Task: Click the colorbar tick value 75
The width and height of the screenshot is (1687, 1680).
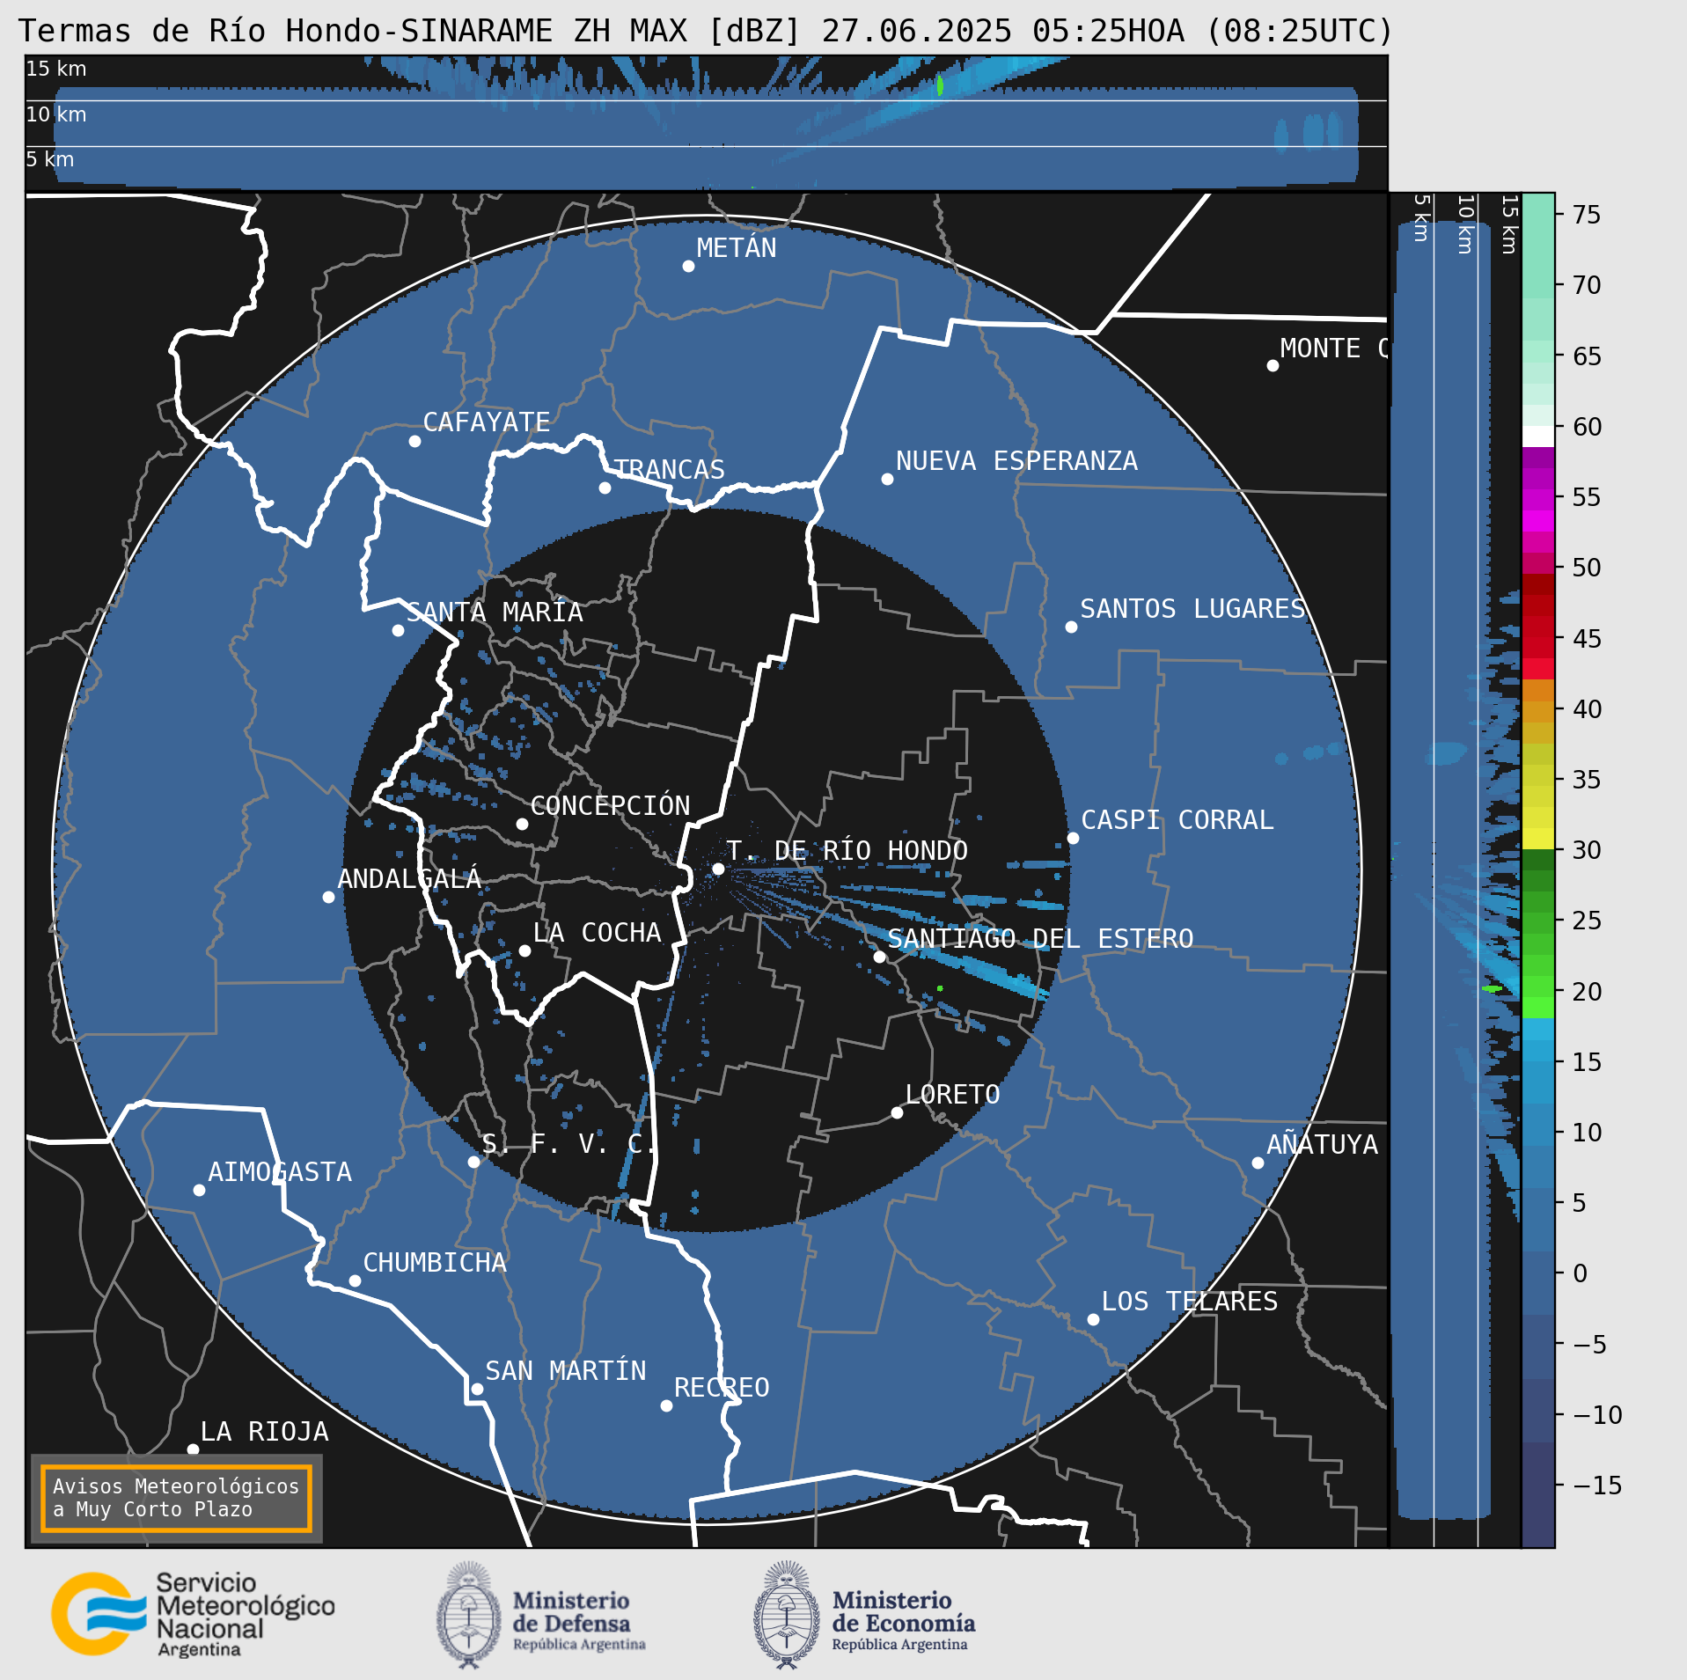Action: (1587, 215)
